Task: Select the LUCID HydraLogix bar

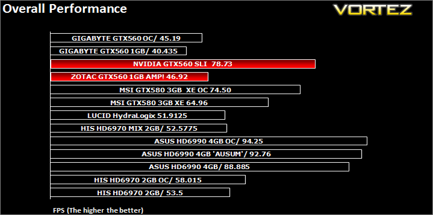Action: click(x=138, y=116)
